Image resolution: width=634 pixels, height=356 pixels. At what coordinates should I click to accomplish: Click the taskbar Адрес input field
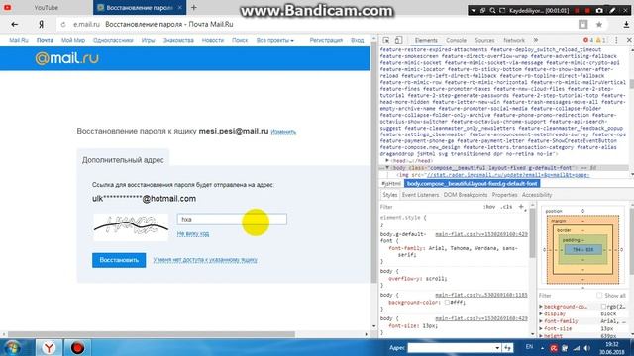point(451,347)
